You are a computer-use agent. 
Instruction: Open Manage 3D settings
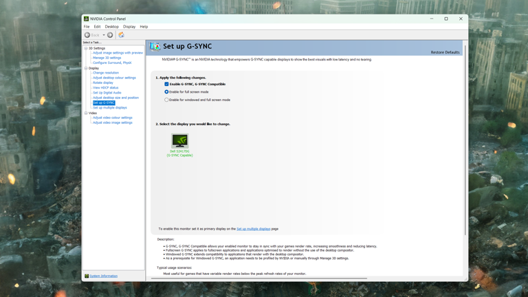click(107, 58)
